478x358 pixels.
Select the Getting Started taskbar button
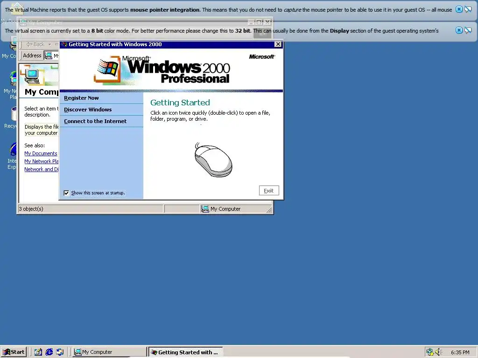coord(185,352)
